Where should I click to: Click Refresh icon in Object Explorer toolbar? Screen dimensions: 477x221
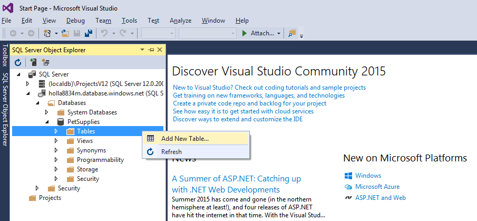click(17, 62)
